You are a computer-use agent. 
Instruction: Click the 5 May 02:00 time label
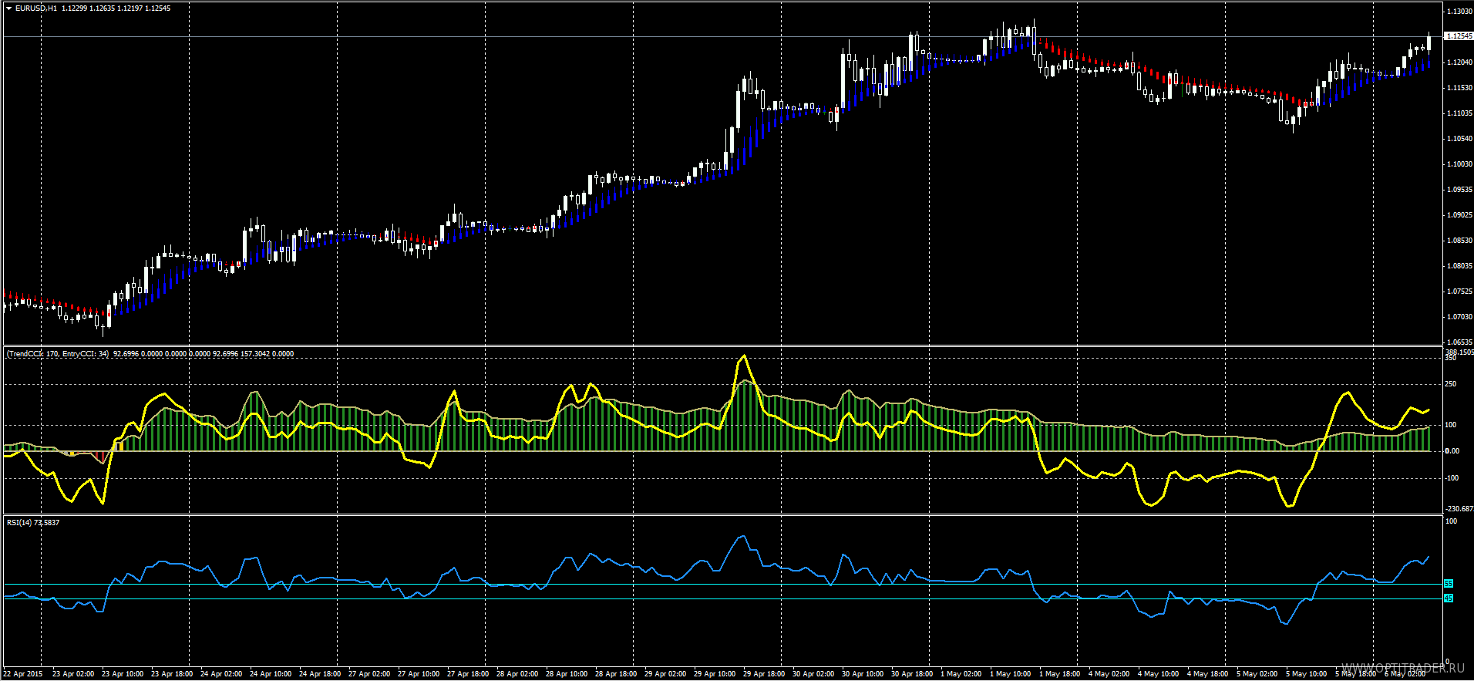pos(1257,674)
